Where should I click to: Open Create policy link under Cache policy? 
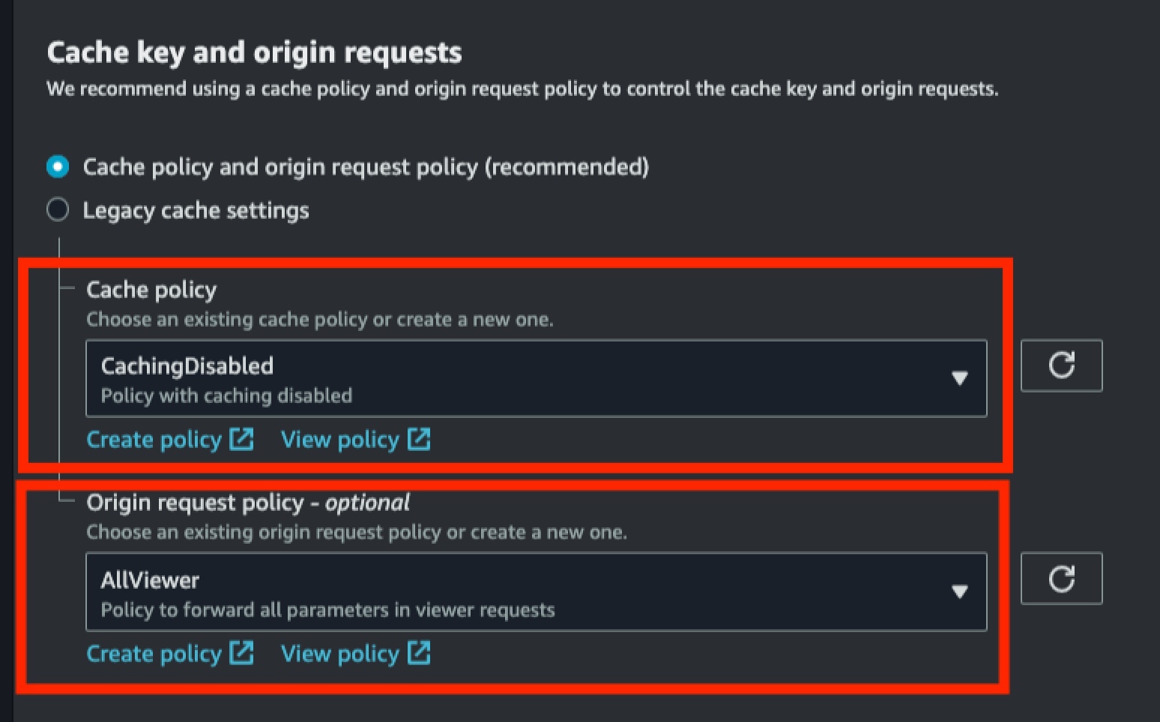tap(154, 440)
